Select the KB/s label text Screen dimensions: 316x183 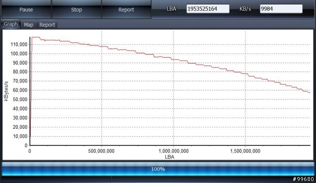245,9
